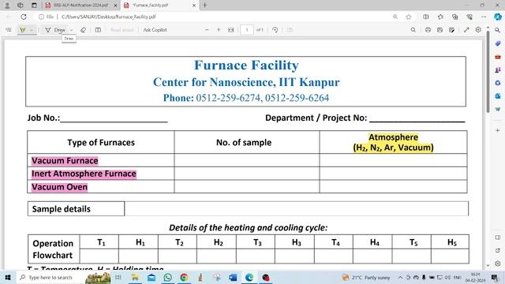Enter PDF full screen mode
This screenshot has height=284, width=505.
(x=466, y=30)
